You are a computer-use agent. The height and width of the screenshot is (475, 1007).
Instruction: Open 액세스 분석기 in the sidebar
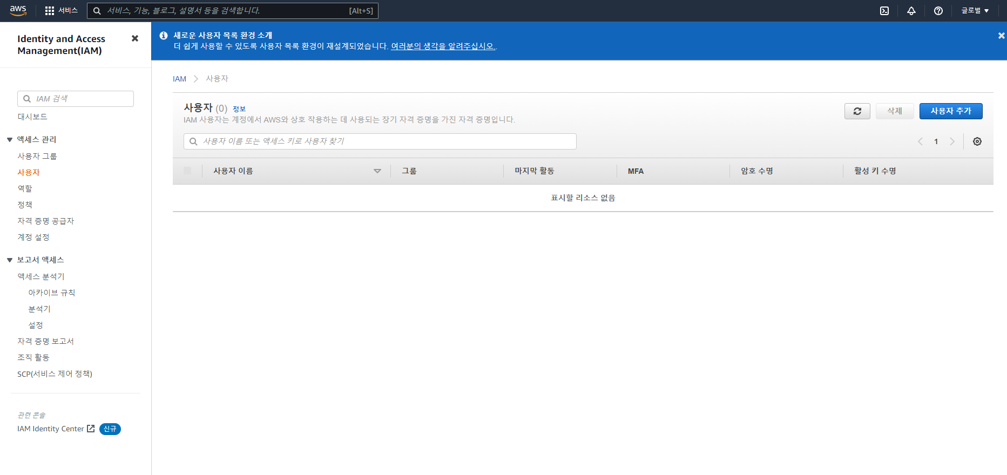click(41, 276)
